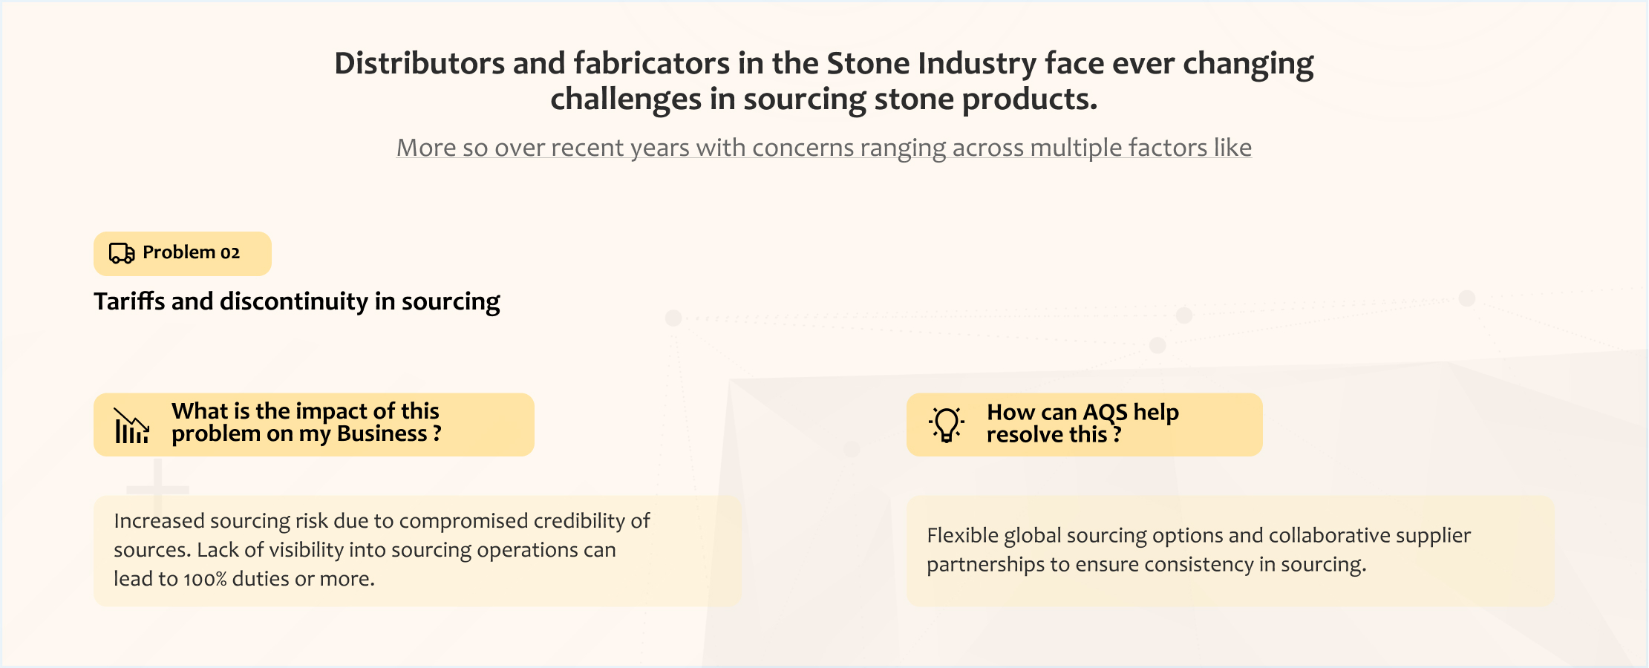Click 'lead to 100% duties or more' line
1649x668 pixels.
pyautogui.click(x=244, y=579)
